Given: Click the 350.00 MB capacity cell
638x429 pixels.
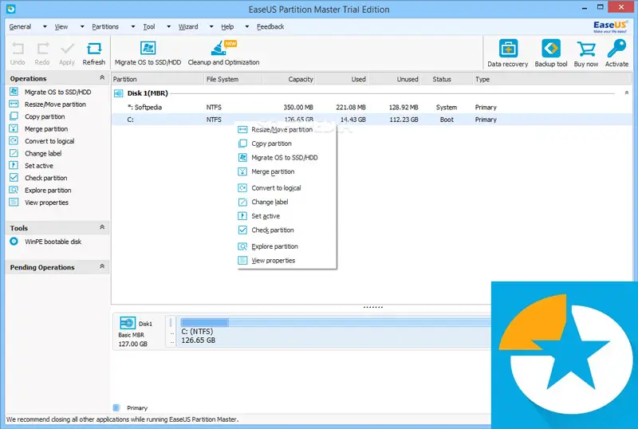Looking at the screenshot, I should click(x=298, y=107).
